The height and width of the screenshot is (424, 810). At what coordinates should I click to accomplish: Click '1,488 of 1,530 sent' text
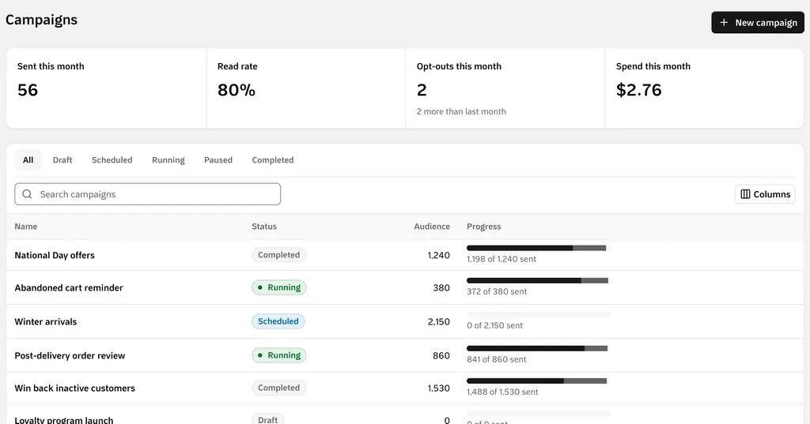click(502, 392)
